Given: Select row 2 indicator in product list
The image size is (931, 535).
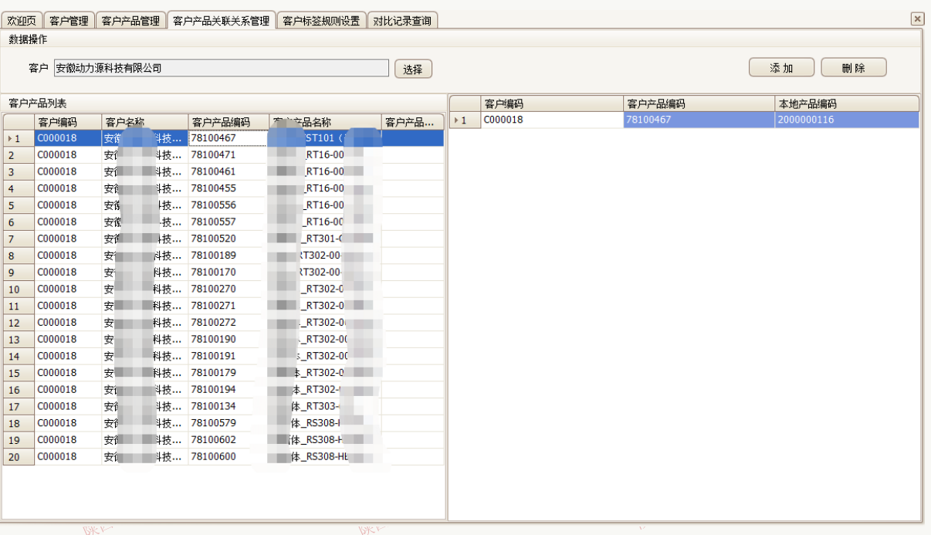Looking at the screenshot, I should coord(19,155).
